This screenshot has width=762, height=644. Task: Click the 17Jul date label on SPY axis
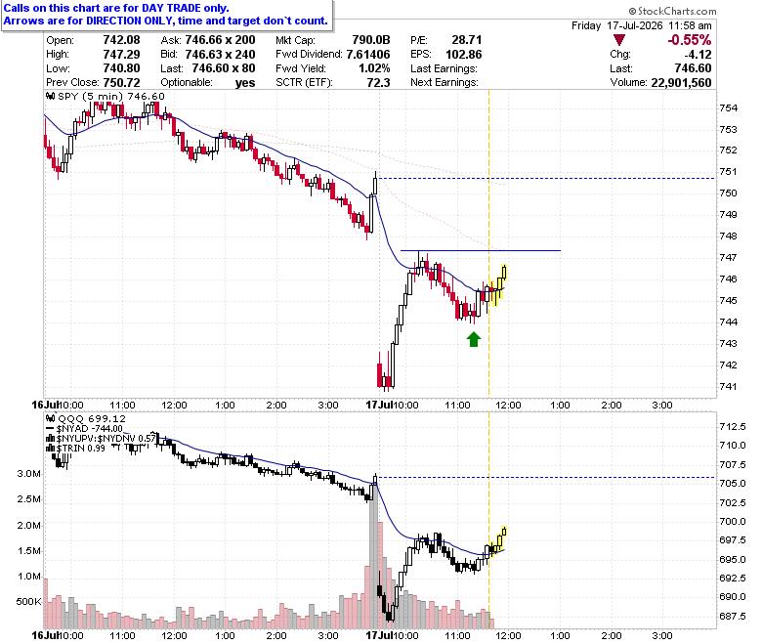click(379, 405)
